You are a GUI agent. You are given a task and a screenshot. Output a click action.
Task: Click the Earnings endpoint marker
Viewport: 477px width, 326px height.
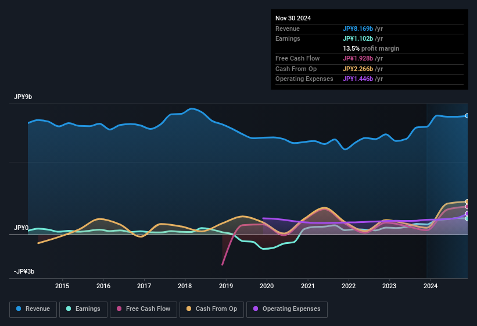click(x=467, y=218)
